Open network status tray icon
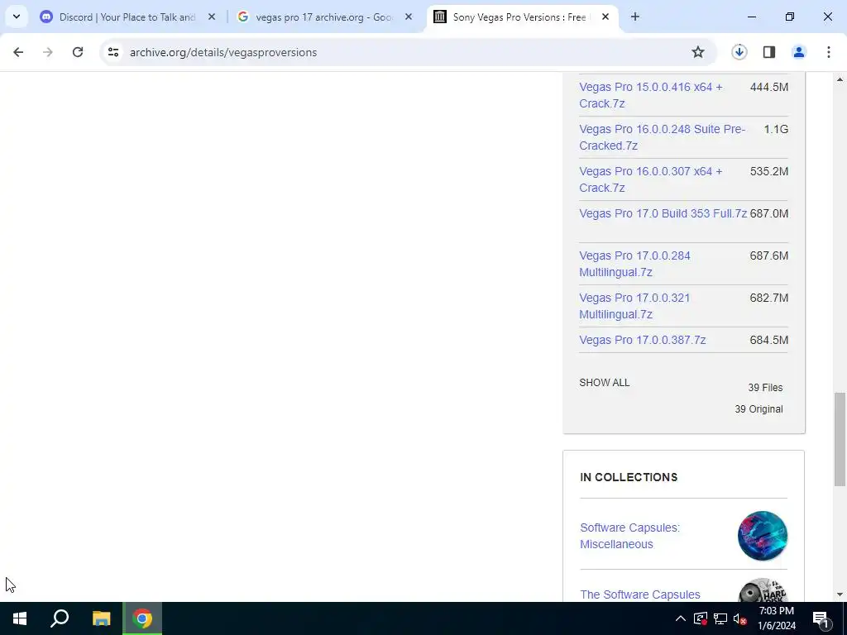 point(720,618)
